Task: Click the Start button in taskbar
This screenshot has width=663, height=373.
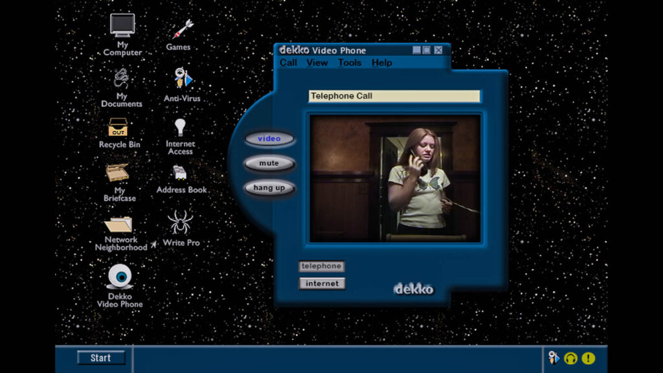Action: click(100, 358)
